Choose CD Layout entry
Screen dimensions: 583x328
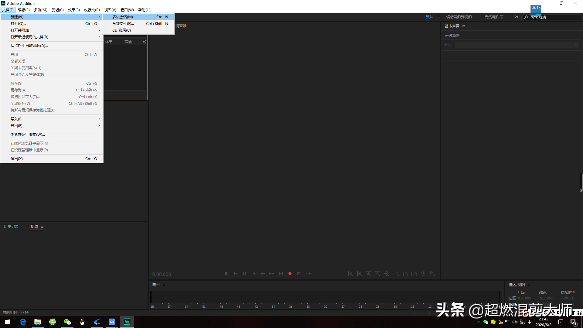(138, 30)
